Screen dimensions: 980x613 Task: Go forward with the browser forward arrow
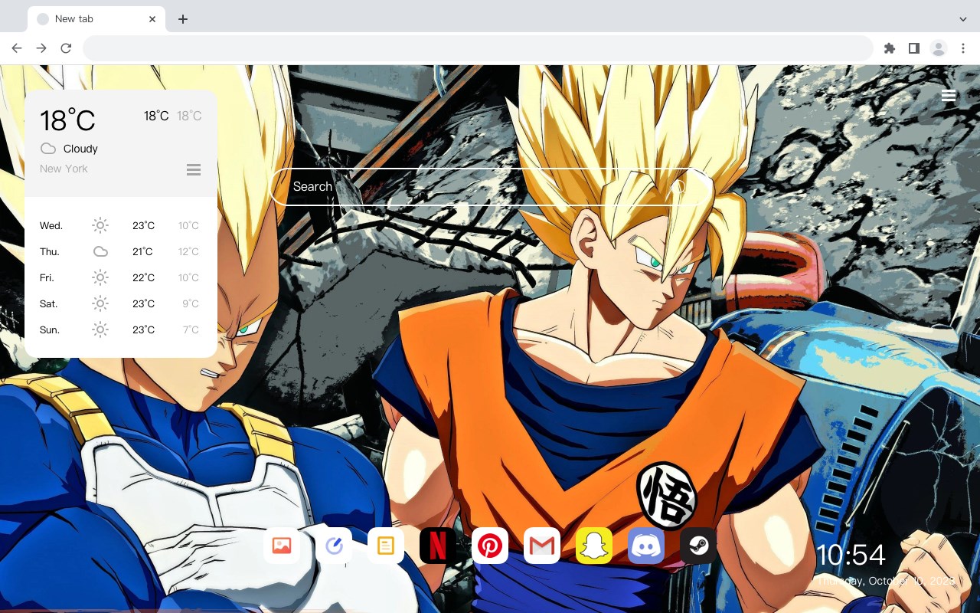(x=41, y=48)
